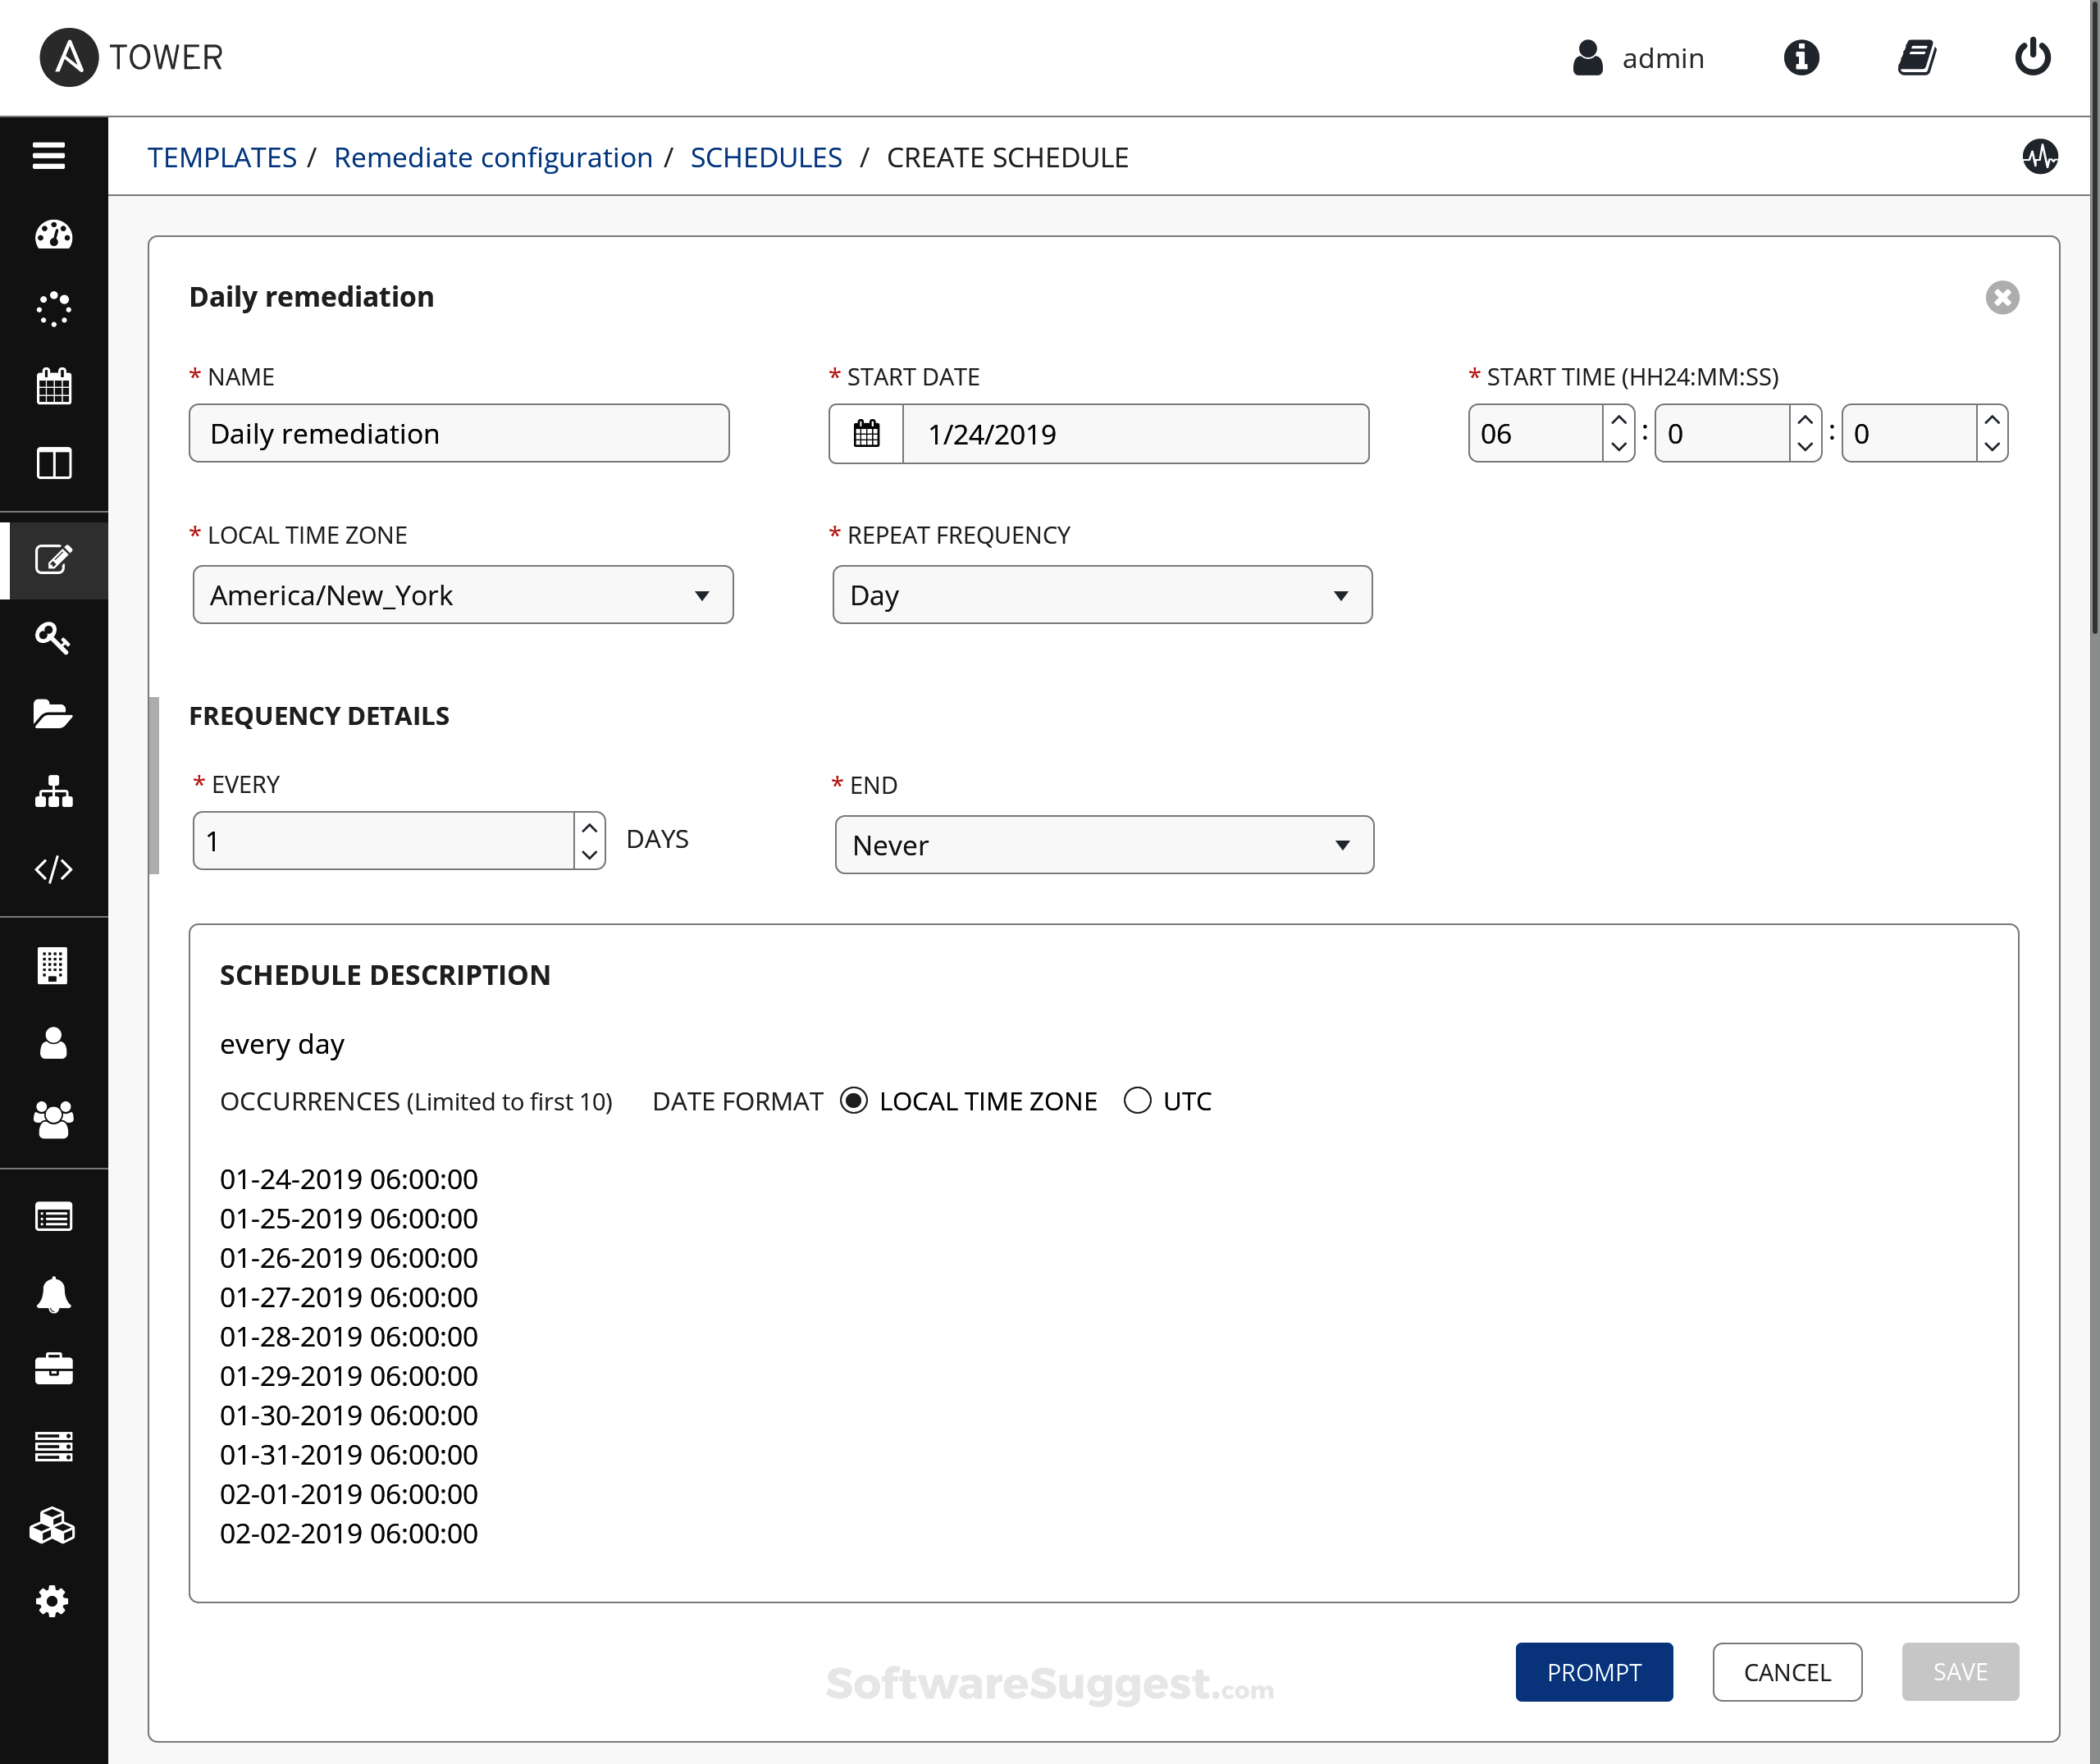Open the Dashboard speedometer icon

click(x=53, y=235)
